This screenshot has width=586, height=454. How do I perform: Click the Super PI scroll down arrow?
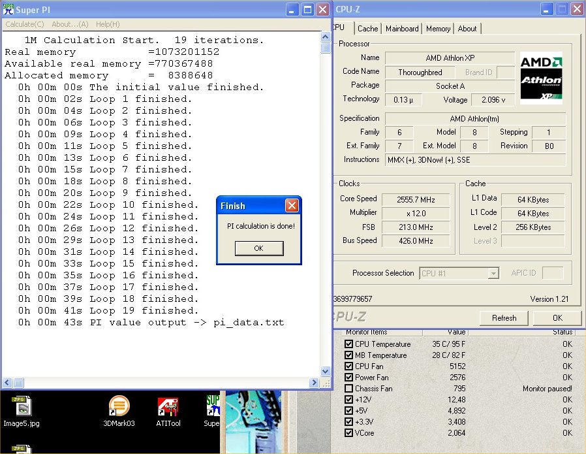coord(326,371)
